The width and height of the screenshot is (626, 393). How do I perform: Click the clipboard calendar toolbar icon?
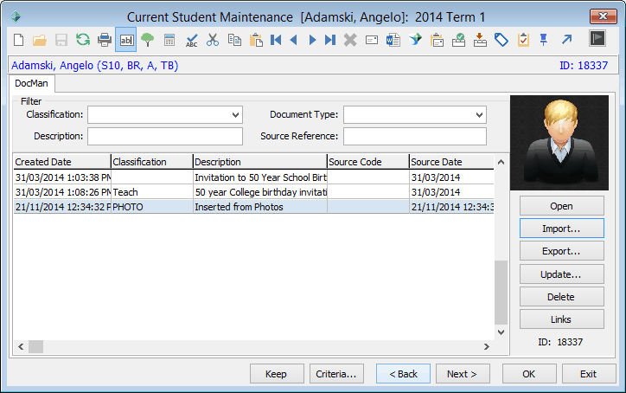tap(438, 40)
